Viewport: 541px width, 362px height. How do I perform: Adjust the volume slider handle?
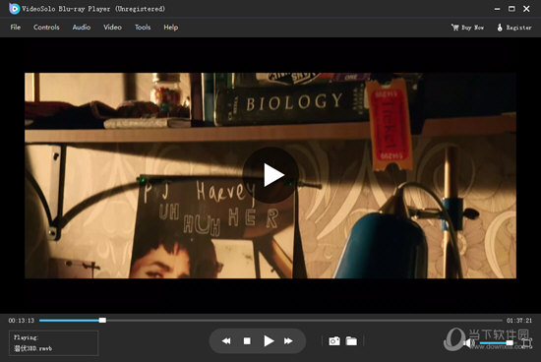[510, 342]
